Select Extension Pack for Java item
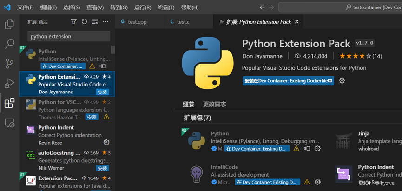Image resolution: width=402 pixels, height=191 pixels. (x=67, y=182)
